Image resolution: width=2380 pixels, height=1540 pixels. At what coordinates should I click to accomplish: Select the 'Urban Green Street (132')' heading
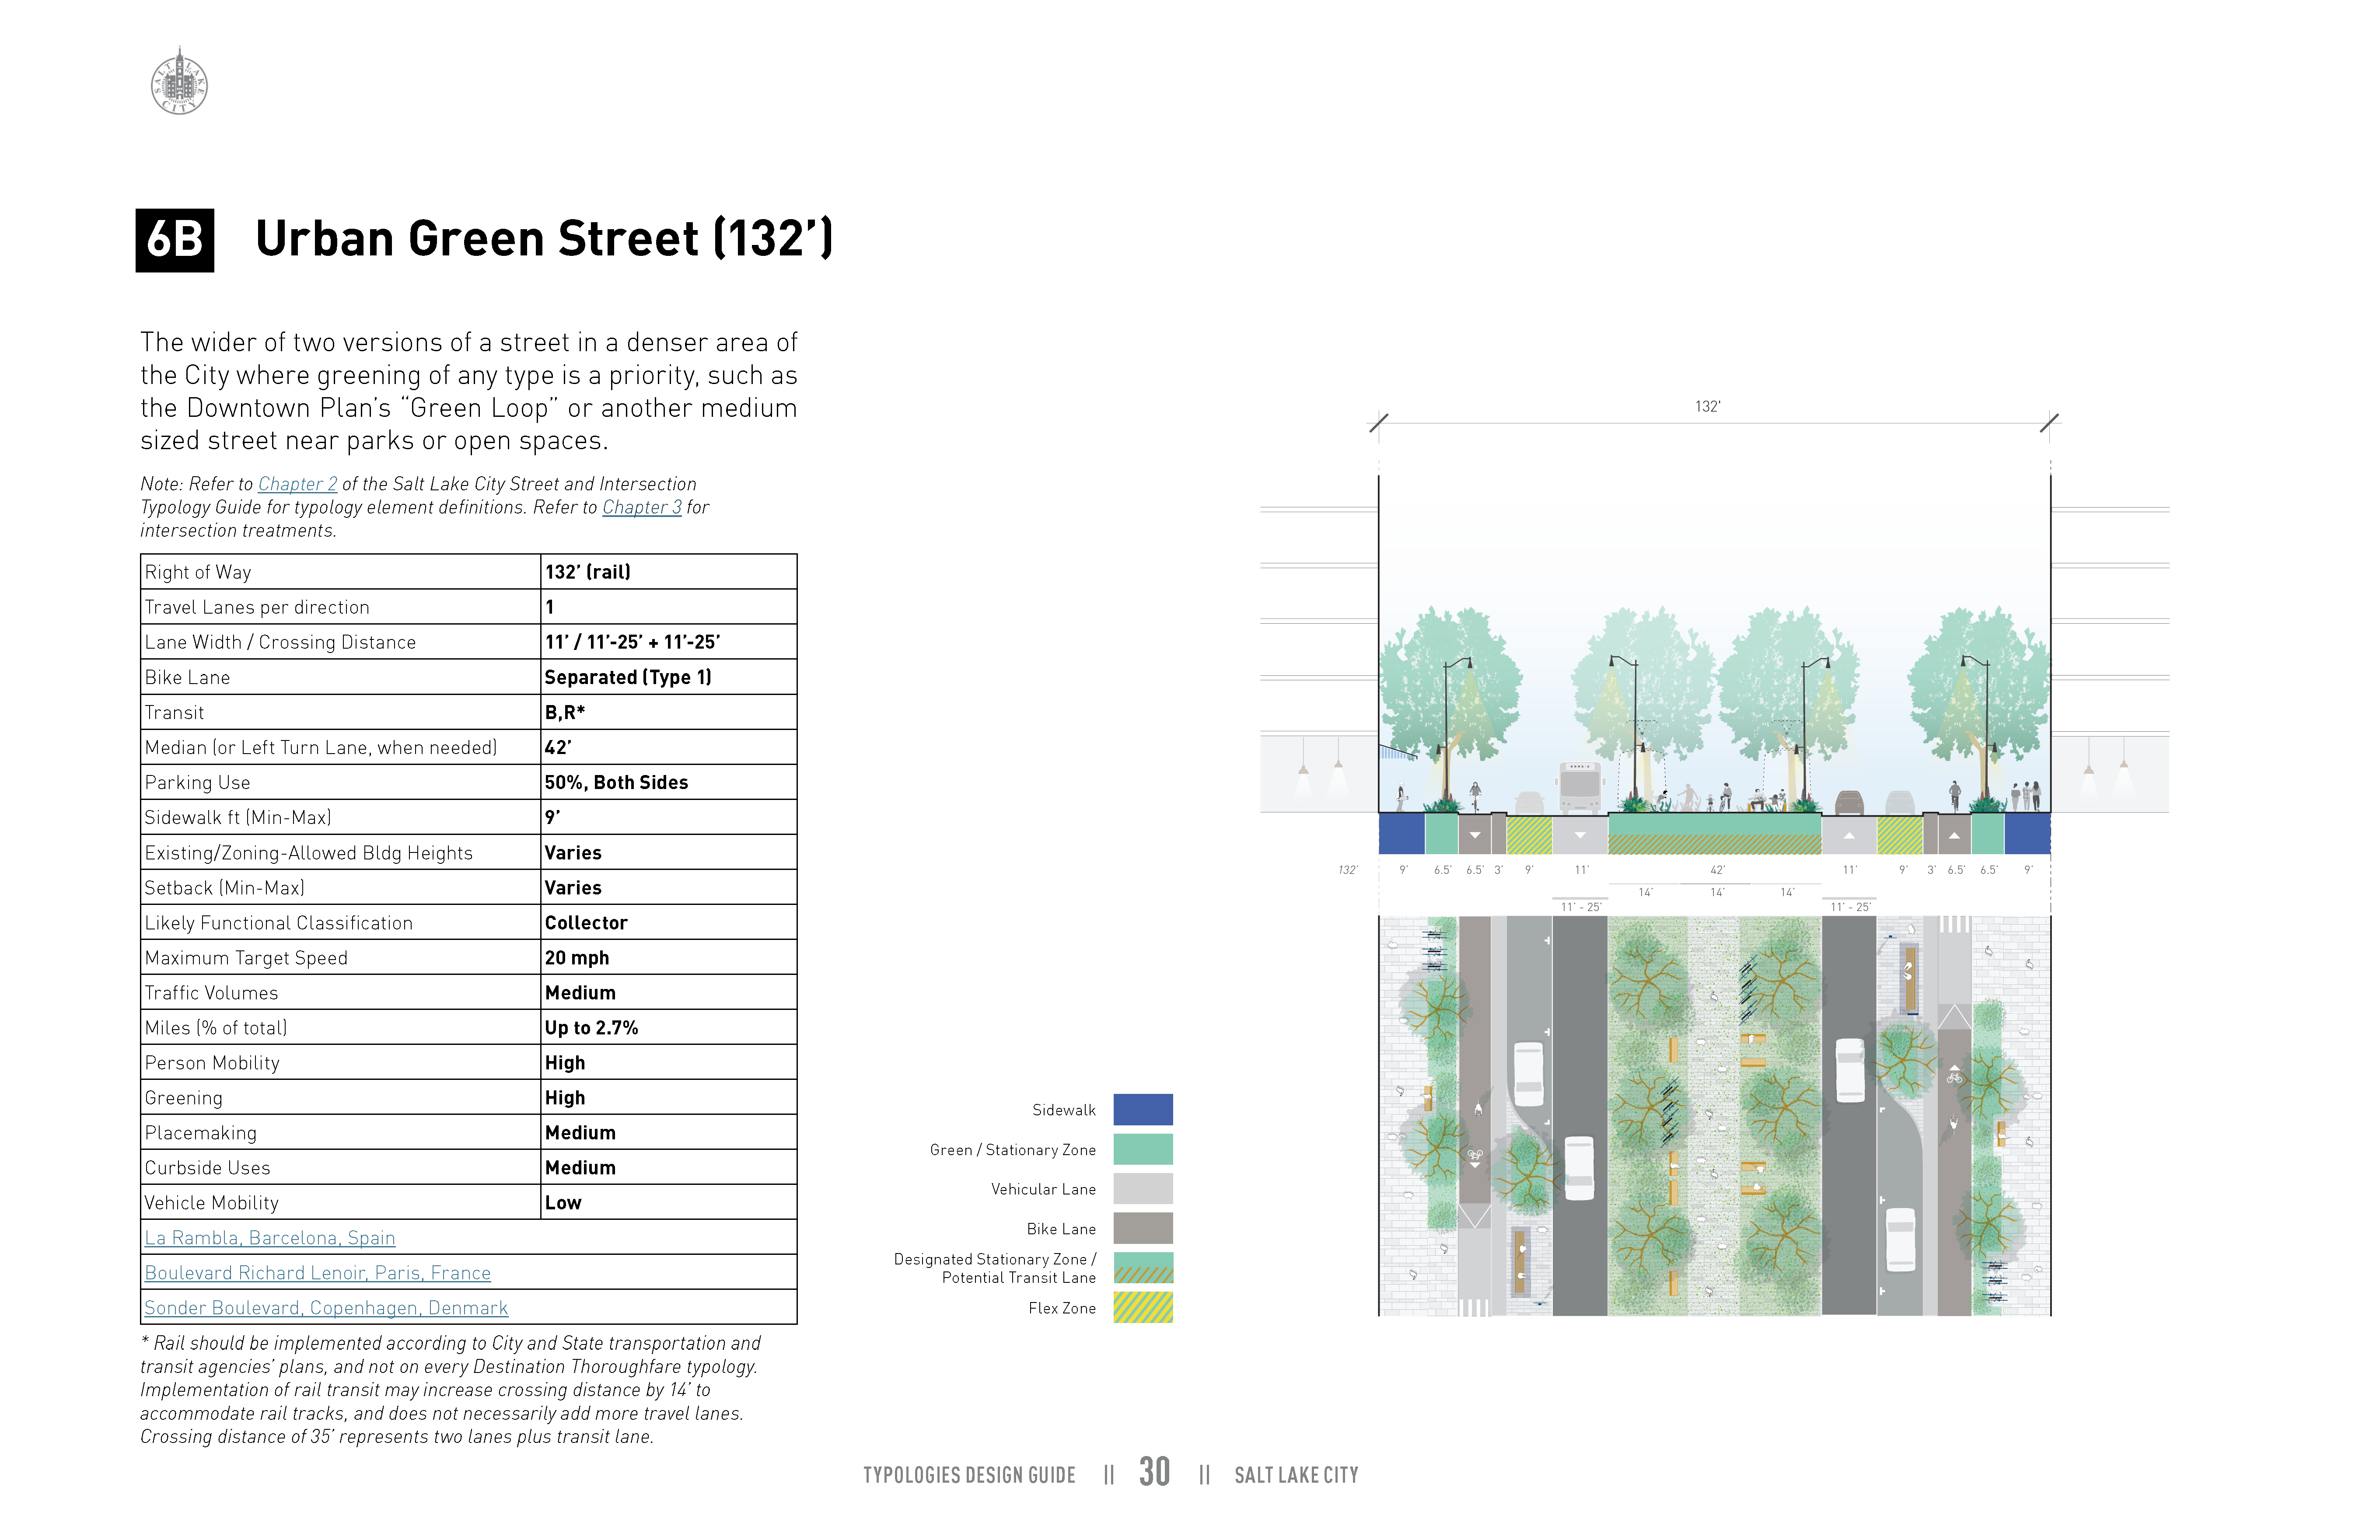(544, 239)
